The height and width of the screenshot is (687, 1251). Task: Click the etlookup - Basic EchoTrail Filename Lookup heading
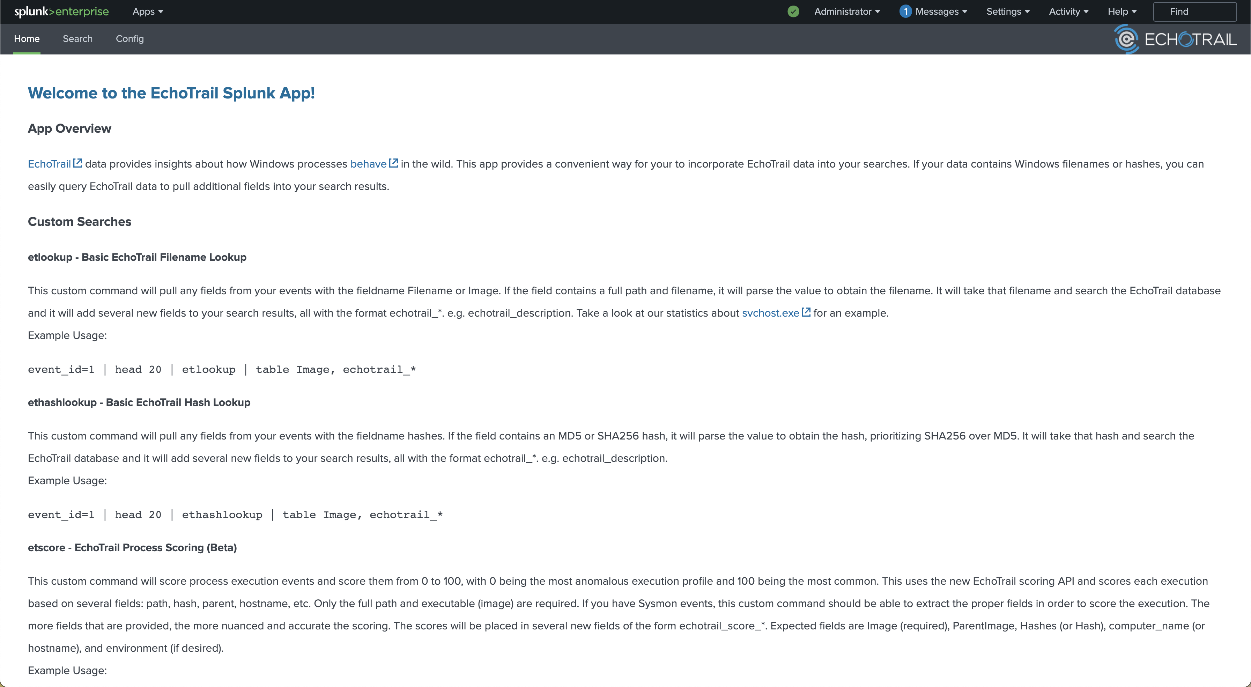(x=137, y=257)
